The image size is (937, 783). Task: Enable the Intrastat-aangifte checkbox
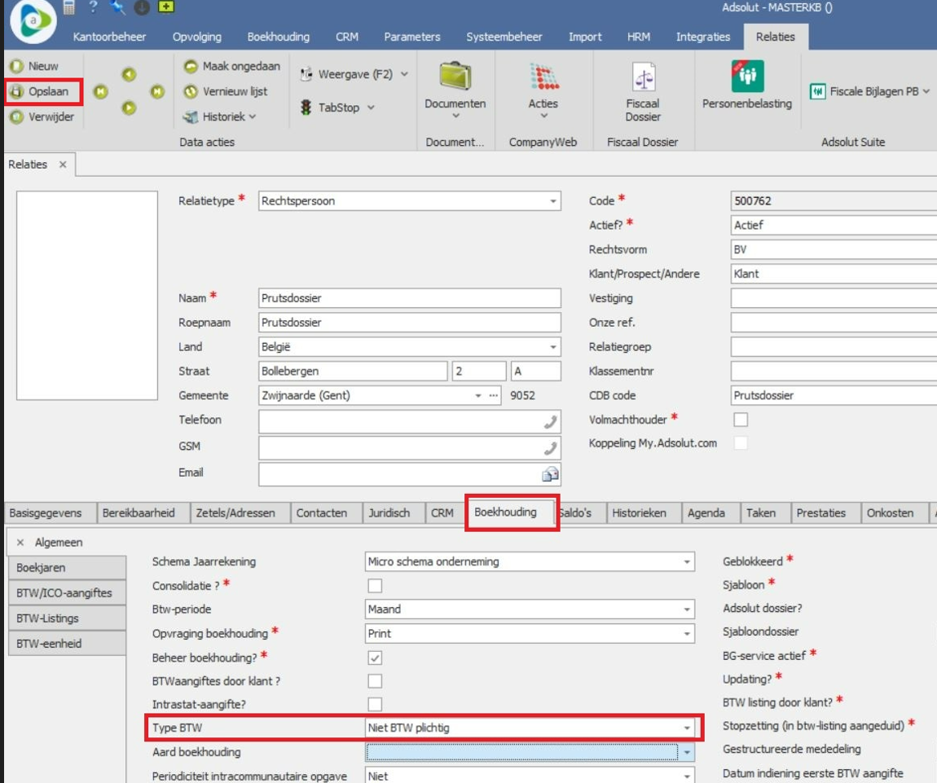pyautogui.click(x=375, y=705)
